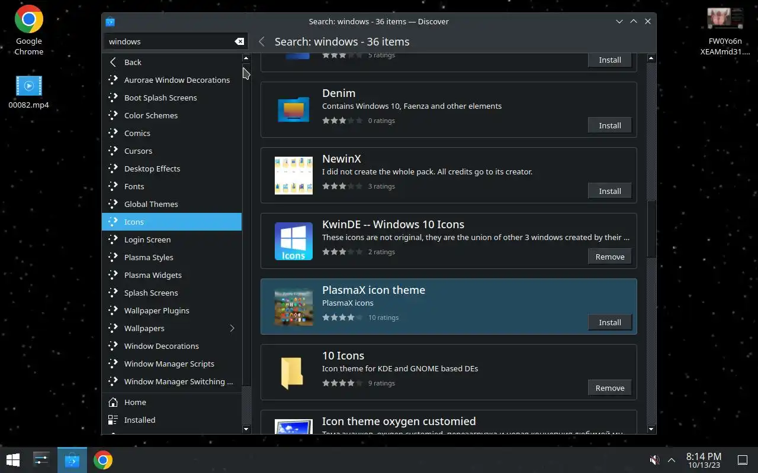Click the muted volume tray icon
Image resolution: width=758 pixels, height=473 pixels.
[654, 460]
